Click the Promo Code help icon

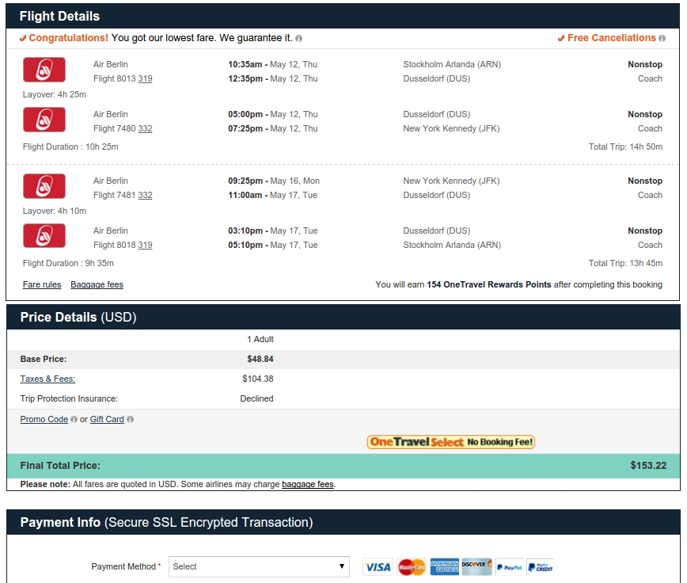click(74, 420)
